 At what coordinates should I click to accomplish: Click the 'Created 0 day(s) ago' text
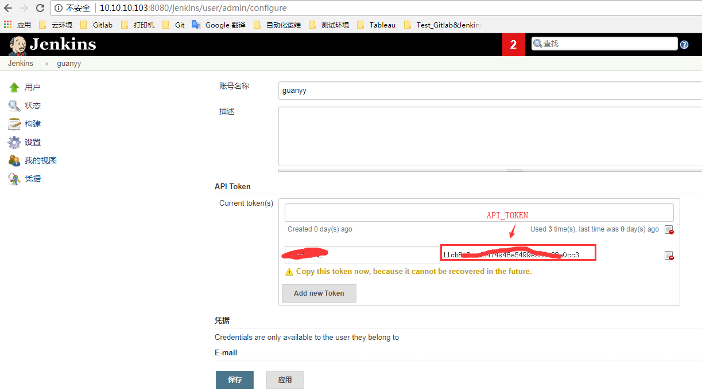tap(320, 229)
